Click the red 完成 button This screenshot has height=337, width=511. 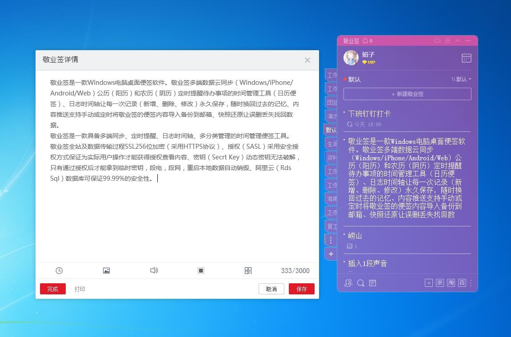point(53,289)
